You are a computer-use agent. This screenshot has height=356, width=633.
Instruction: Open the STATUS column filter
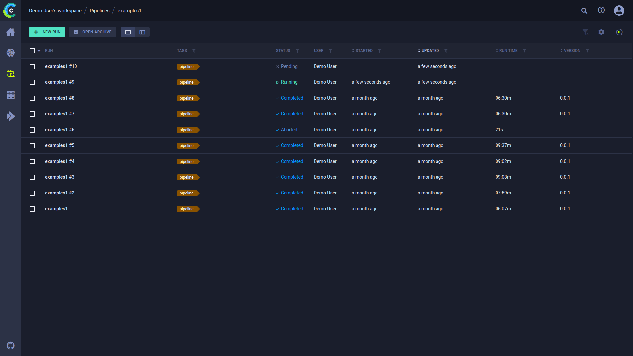(298, 51)
